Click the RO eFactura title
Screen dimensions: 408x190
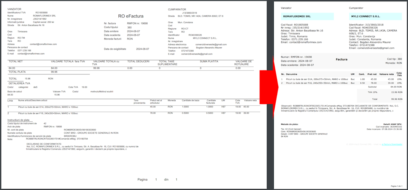pyautogui.click(x=131, y=16)
